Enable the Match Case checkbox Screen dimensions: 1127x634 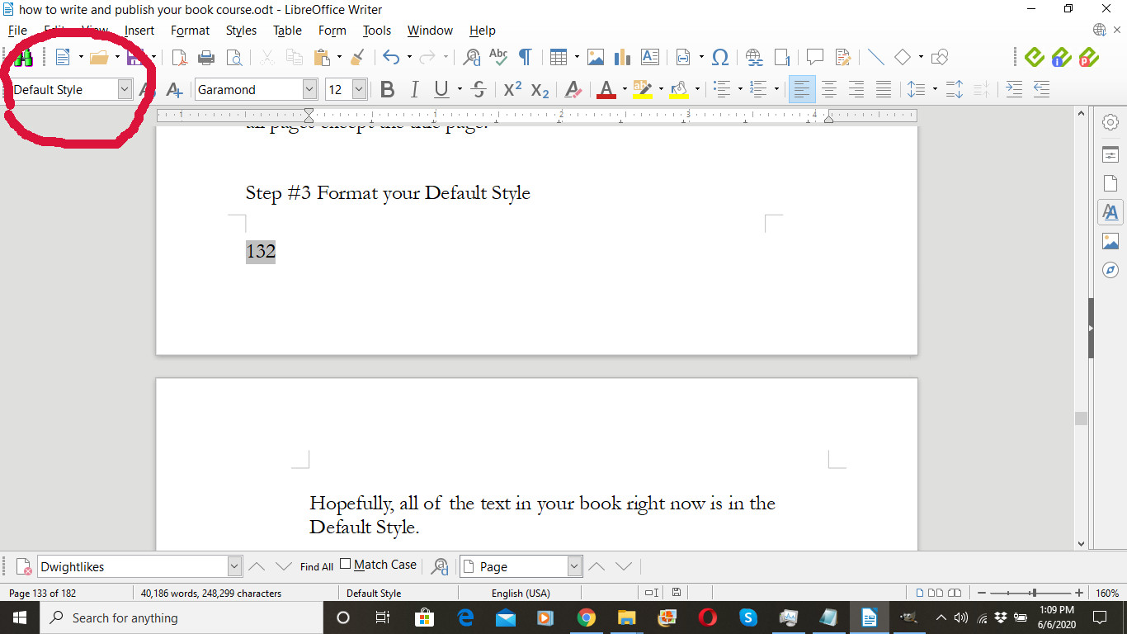[346, 565]
